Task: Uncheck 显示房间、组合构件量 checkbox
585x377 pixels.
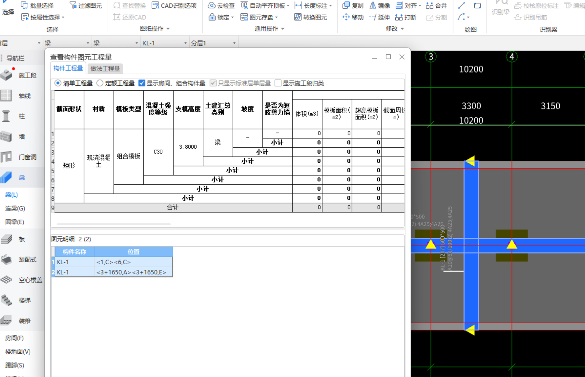Action: coord(142,83)
